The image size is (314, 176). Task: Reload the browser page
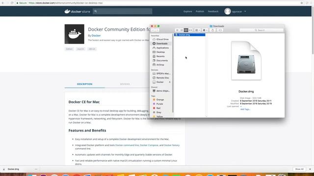click(x=12, y=3)
